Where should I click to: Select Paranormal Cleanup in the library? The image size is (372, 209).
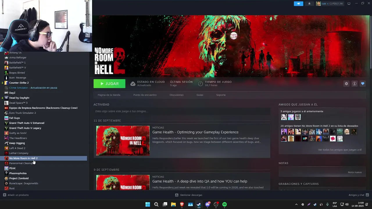(x=21, y=163)
